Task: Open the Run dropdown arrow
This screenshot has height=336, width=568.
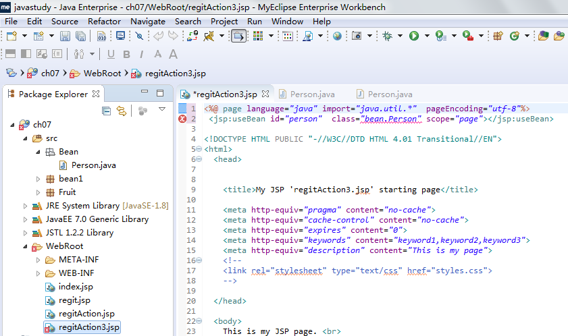Action: [x=427, y=36]
